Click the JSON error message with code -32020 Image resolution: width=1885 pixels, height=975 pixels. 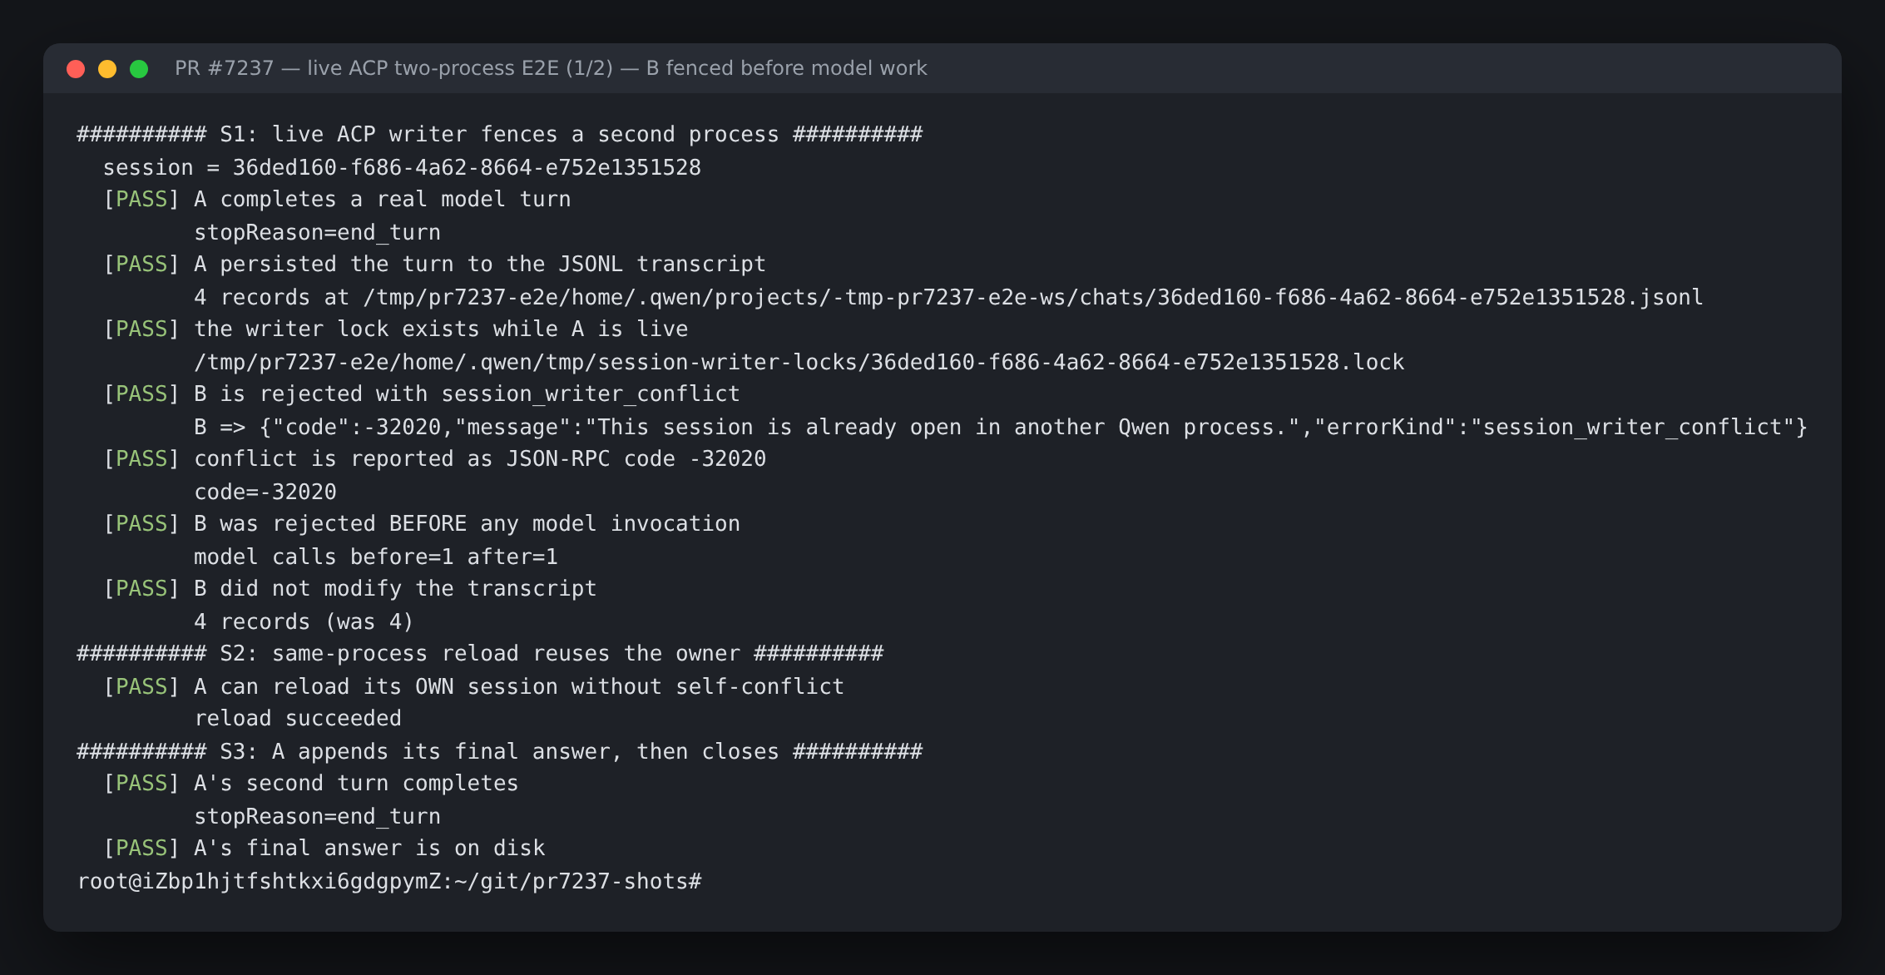(1033, 427)
